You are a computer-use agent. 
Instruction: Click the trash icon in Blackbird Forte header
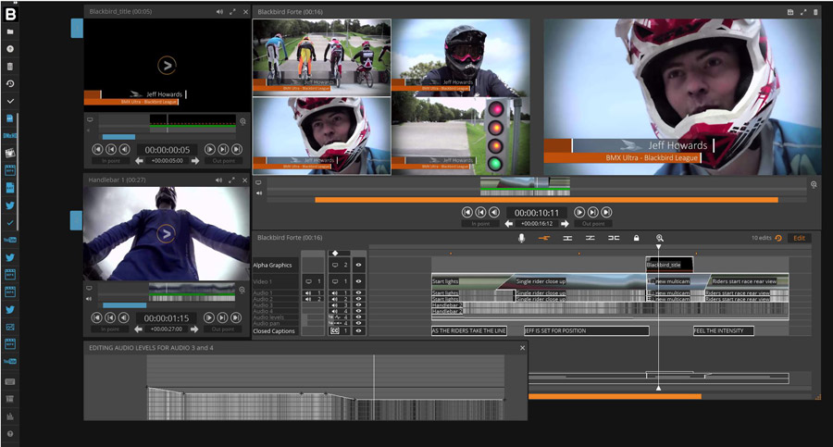point(815,12)
